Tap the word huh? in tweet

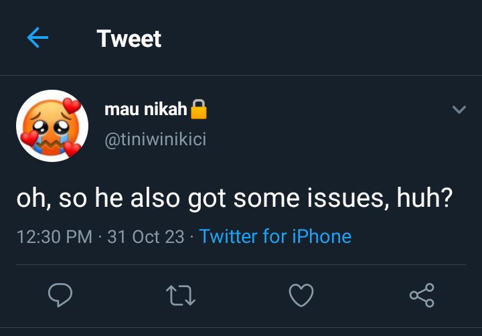(x=424, y=197)
